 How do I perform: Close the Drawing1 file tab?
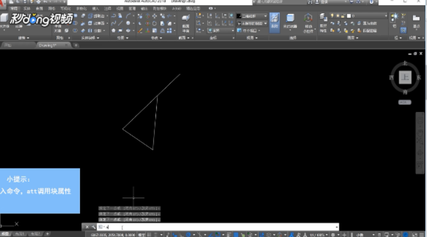click(67, 45)
